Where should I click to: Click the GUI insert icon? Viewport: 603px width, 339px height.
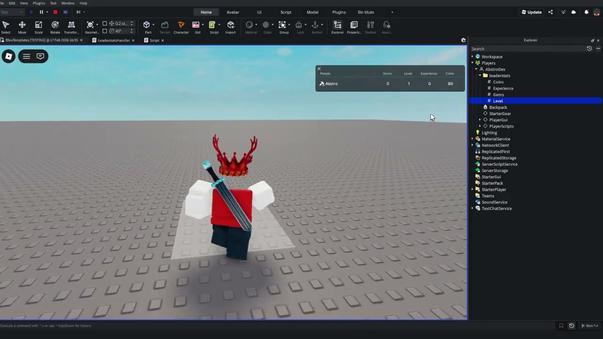(196, 24)
